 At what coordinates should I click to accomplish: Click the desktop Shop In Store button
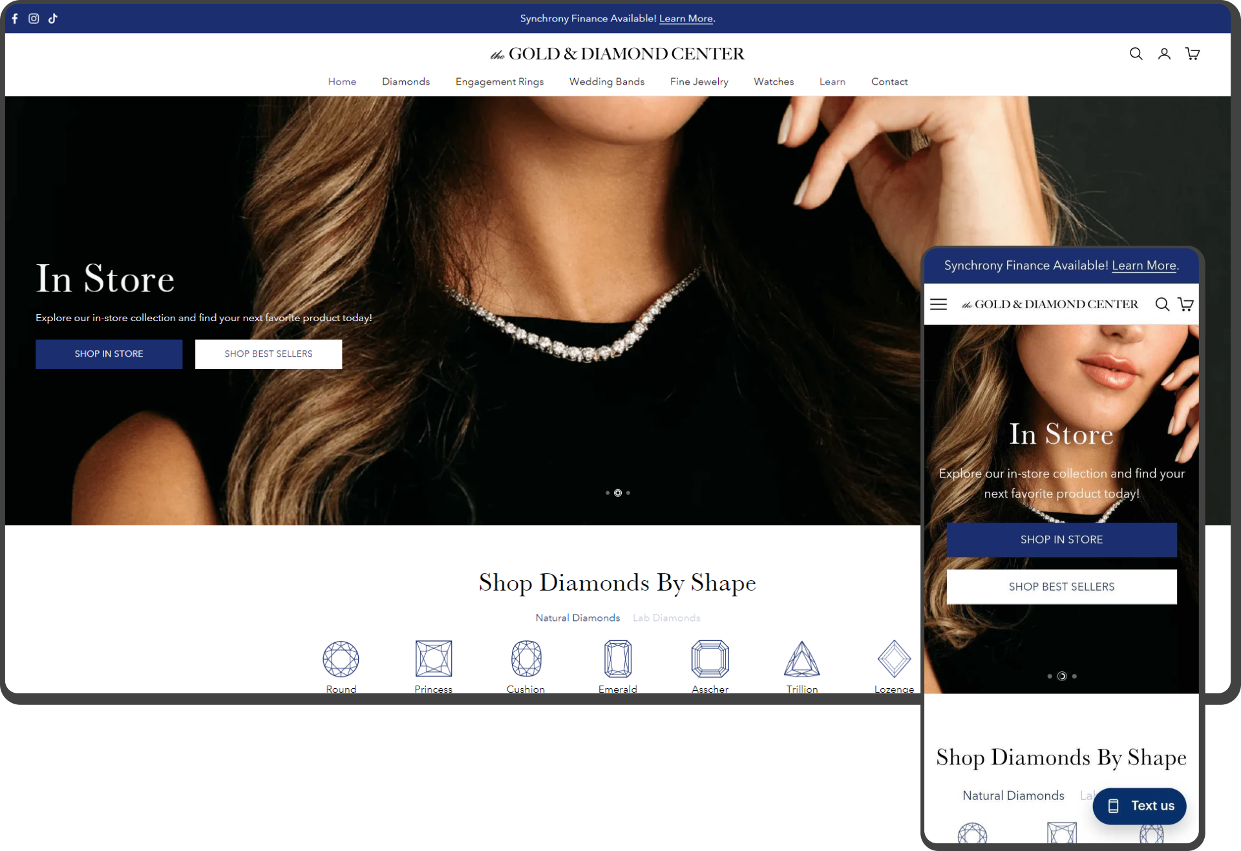click(109, 354)
